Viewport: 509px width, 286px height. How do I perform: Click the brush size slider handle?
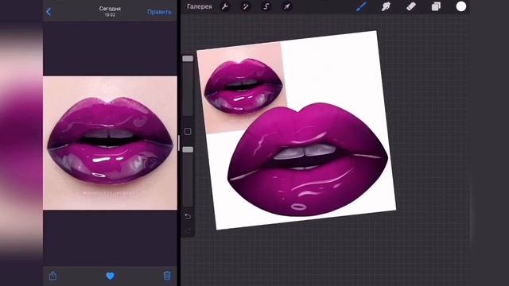pos(188,59)
